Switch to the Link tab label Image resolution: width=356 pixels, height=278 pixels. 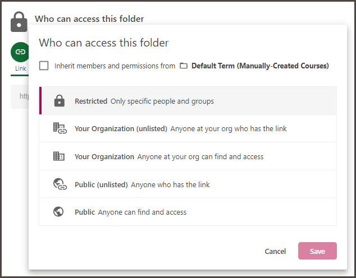tap(20, 69)
